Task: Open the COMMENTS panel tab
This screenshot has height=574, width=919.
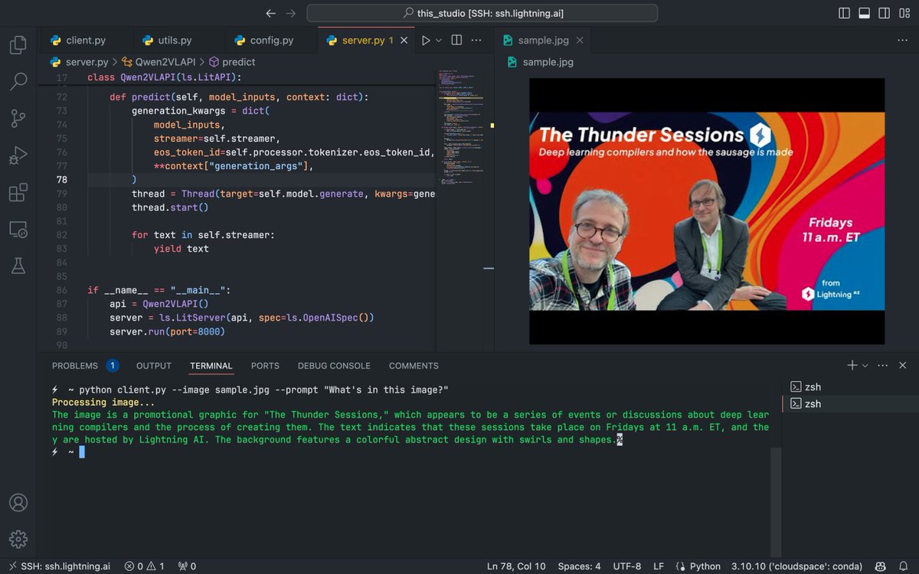Action: [x=414, y=366]
